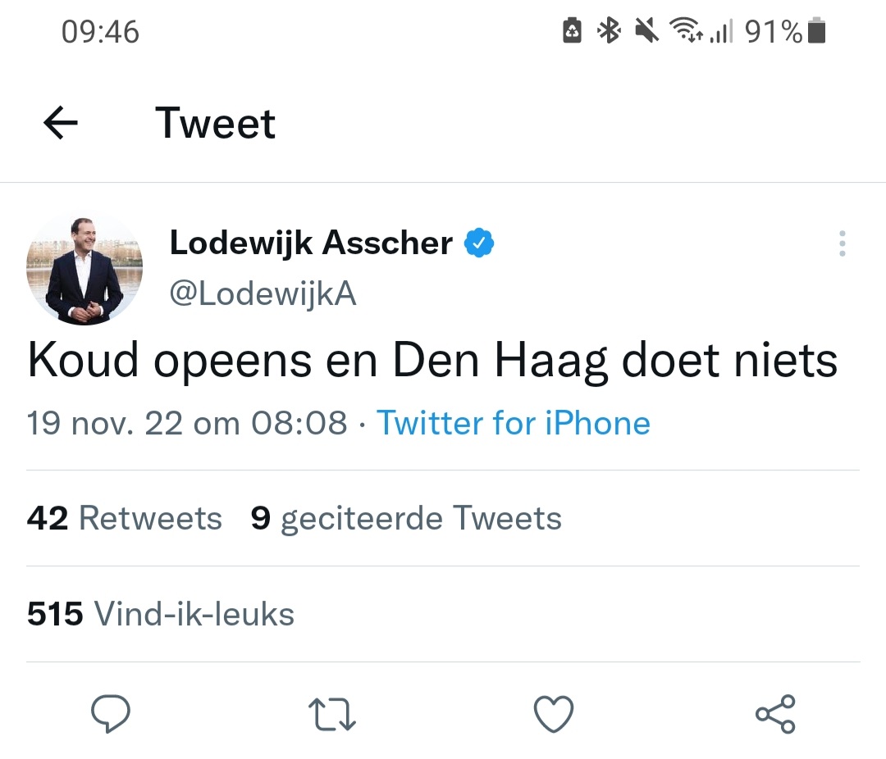
Task: View the 42 Retweets list
Action: click(x=125, y=518)
